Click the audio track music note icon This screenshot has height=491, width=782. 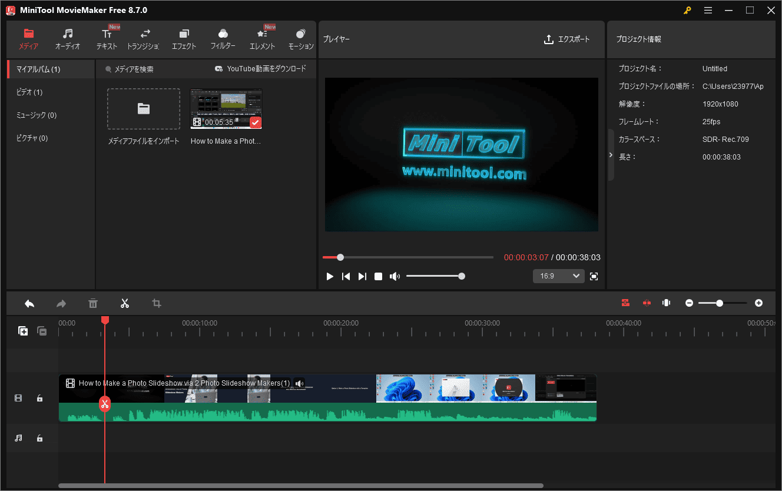tap(18, 438)
